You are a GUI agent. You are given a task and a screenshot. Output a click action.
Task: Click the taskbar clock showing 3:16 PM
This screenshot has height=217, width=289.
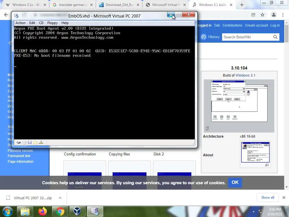click(275, 212)
